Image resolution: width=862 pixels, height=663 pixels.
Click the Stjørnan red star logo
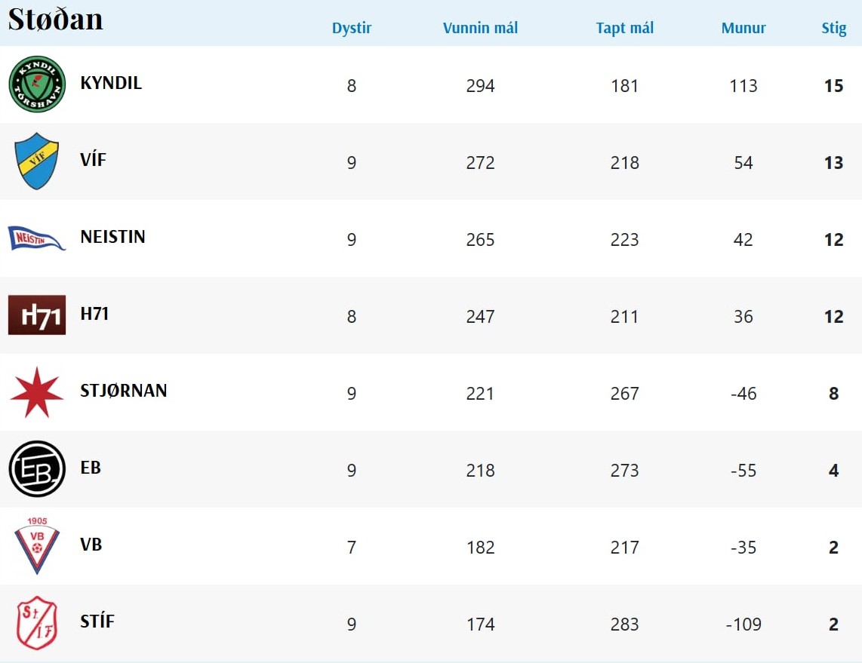tap(37, 392)
